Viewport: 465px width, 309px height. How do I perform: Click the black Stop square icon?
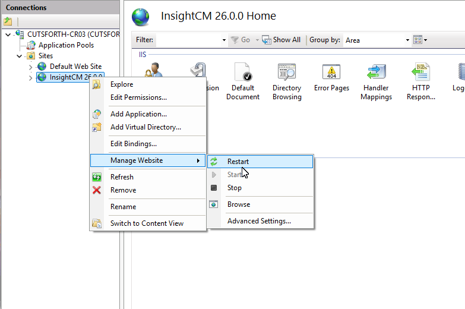click(214, 188)
